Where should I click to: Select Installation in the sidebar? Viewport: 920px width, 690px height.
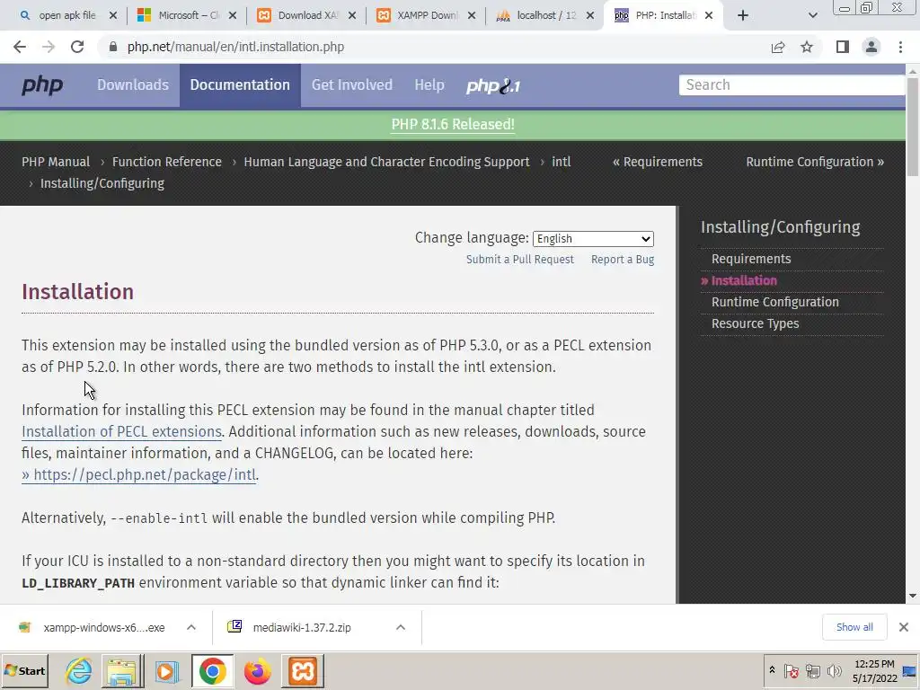coord(744,280)
